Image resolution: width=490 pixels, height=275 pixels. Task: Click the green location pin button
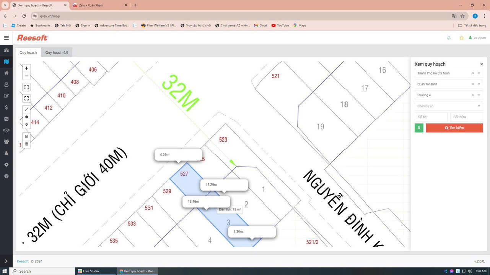(x=419, y=128)
